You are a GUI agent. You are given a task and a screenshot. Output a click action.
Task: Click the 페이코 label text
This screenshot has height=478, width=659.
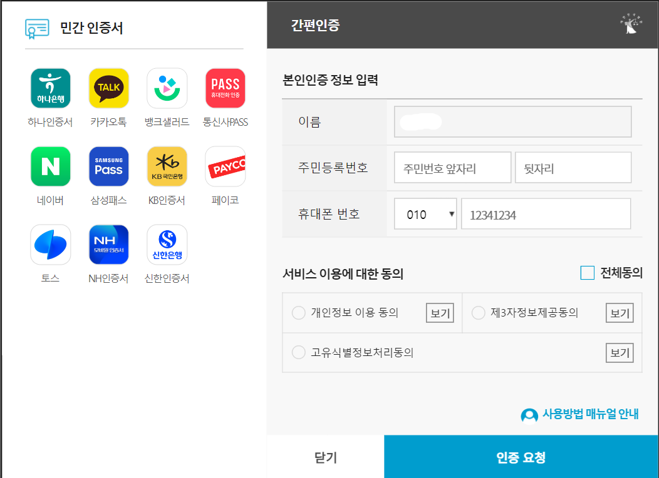point(226,200)
